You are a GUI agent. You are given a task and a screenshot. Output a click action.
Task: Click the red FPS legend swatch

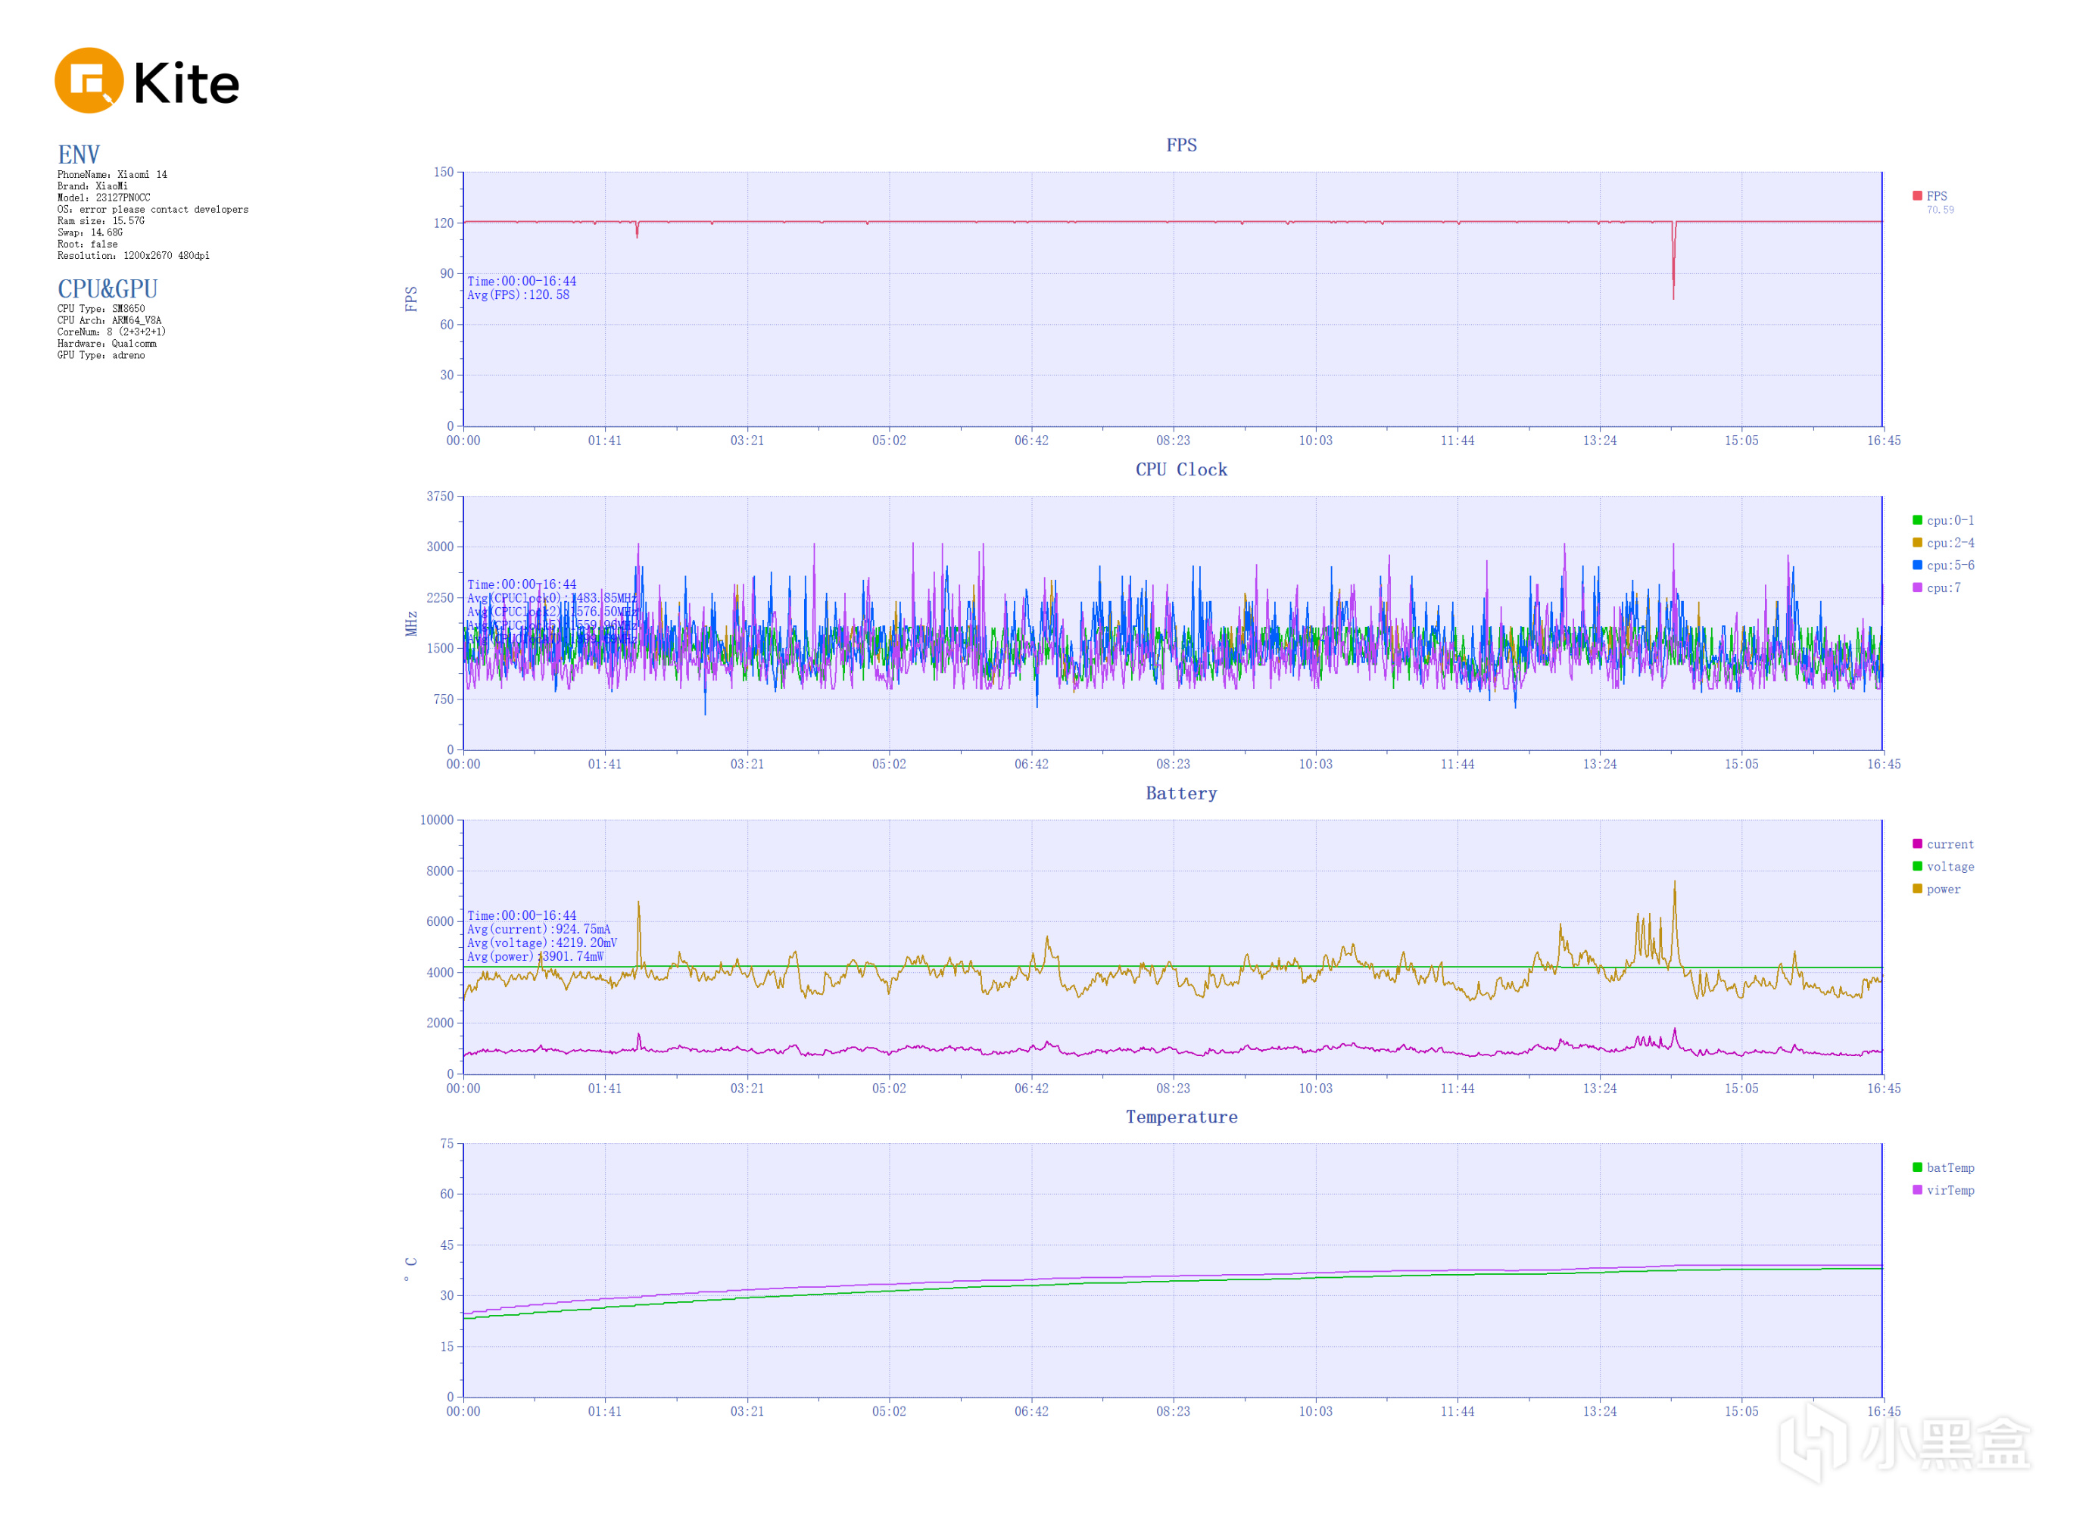[1916, 196]
